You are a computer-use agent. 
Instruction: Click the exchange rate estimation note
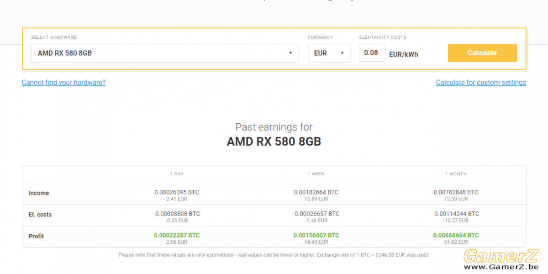(274, 255)
